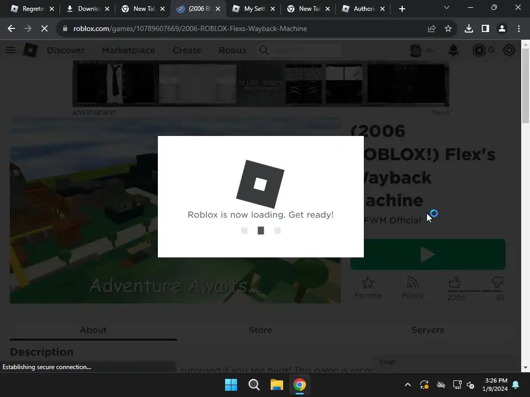Show hidden system tray icons
Image resolution: width=530 pixels, height=397 pixels.
click(x=408, y=385)
